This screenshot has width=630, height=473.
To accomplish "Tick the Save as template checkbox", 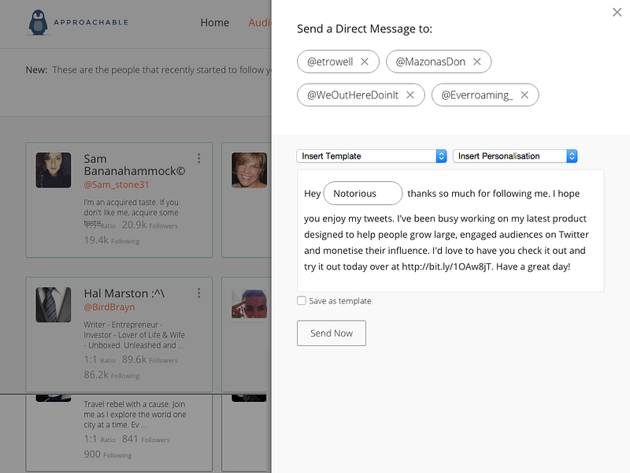I will 302,300.
